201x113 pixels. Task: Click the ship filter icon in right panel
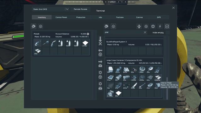pos(139,26)
